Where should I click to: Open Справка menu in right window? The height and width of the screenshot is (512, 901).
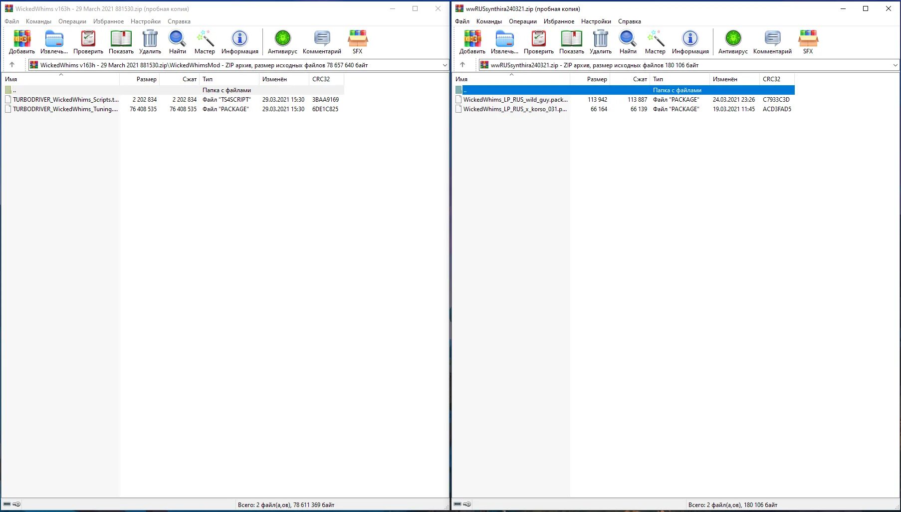(x=630, y=21)
